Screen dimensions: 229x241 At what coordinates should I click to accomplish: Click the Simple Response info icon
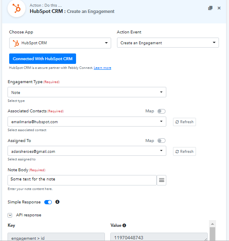click(x=57, y=202)
